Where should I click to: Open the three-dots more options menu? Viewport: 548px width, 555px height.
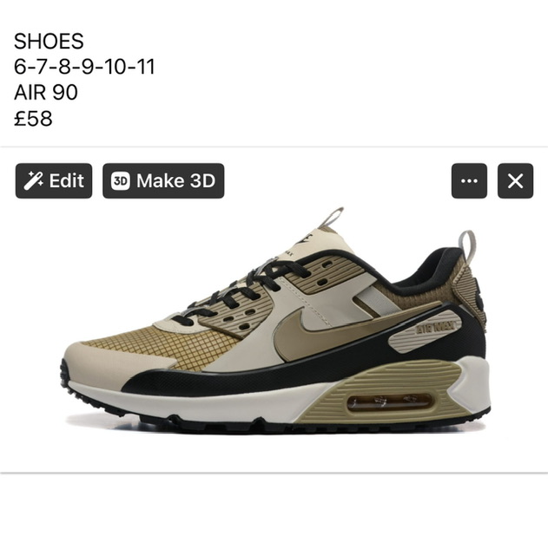coord(469,181)
